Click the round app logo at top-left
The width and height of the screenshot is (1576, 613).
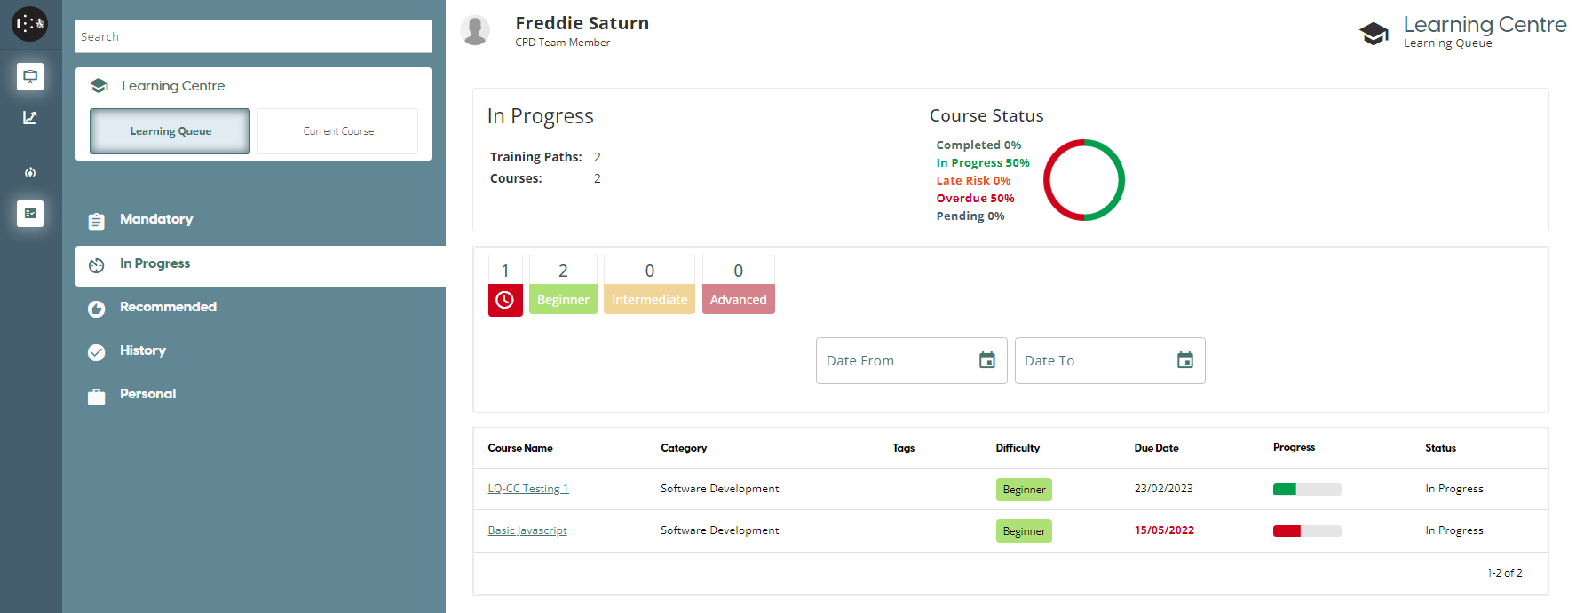(x=29, y=24)
